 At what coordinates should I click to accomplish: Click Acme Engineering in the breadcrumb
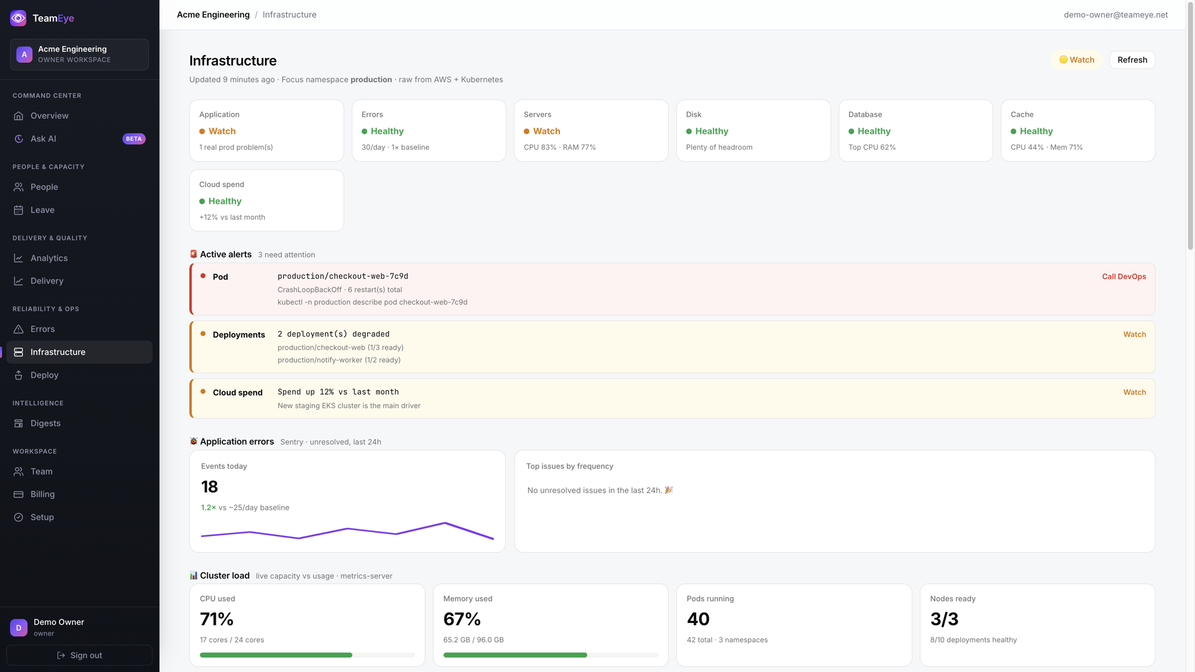213,14
